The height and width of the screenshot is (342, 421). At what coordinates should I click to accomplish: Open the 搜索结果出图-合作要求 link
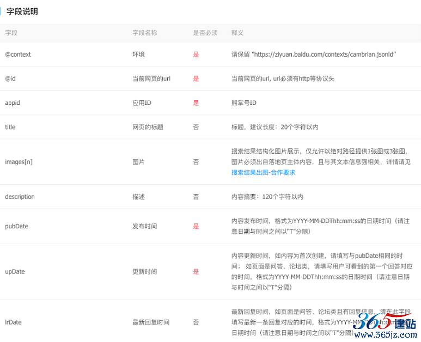click(263, 172)
